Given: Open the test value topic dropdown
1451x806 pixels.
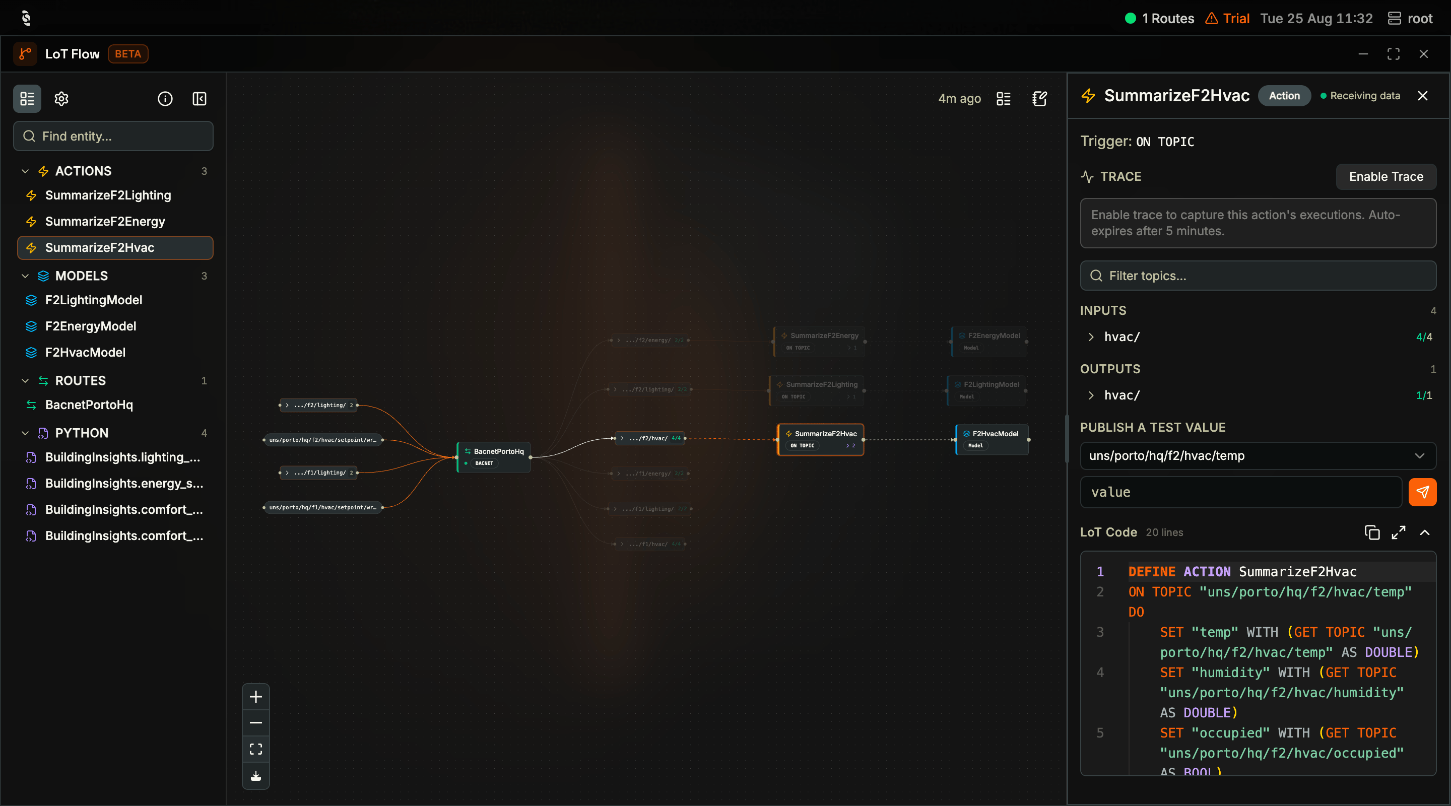Looking at the screenshot, I should (x=1258, y=456).
